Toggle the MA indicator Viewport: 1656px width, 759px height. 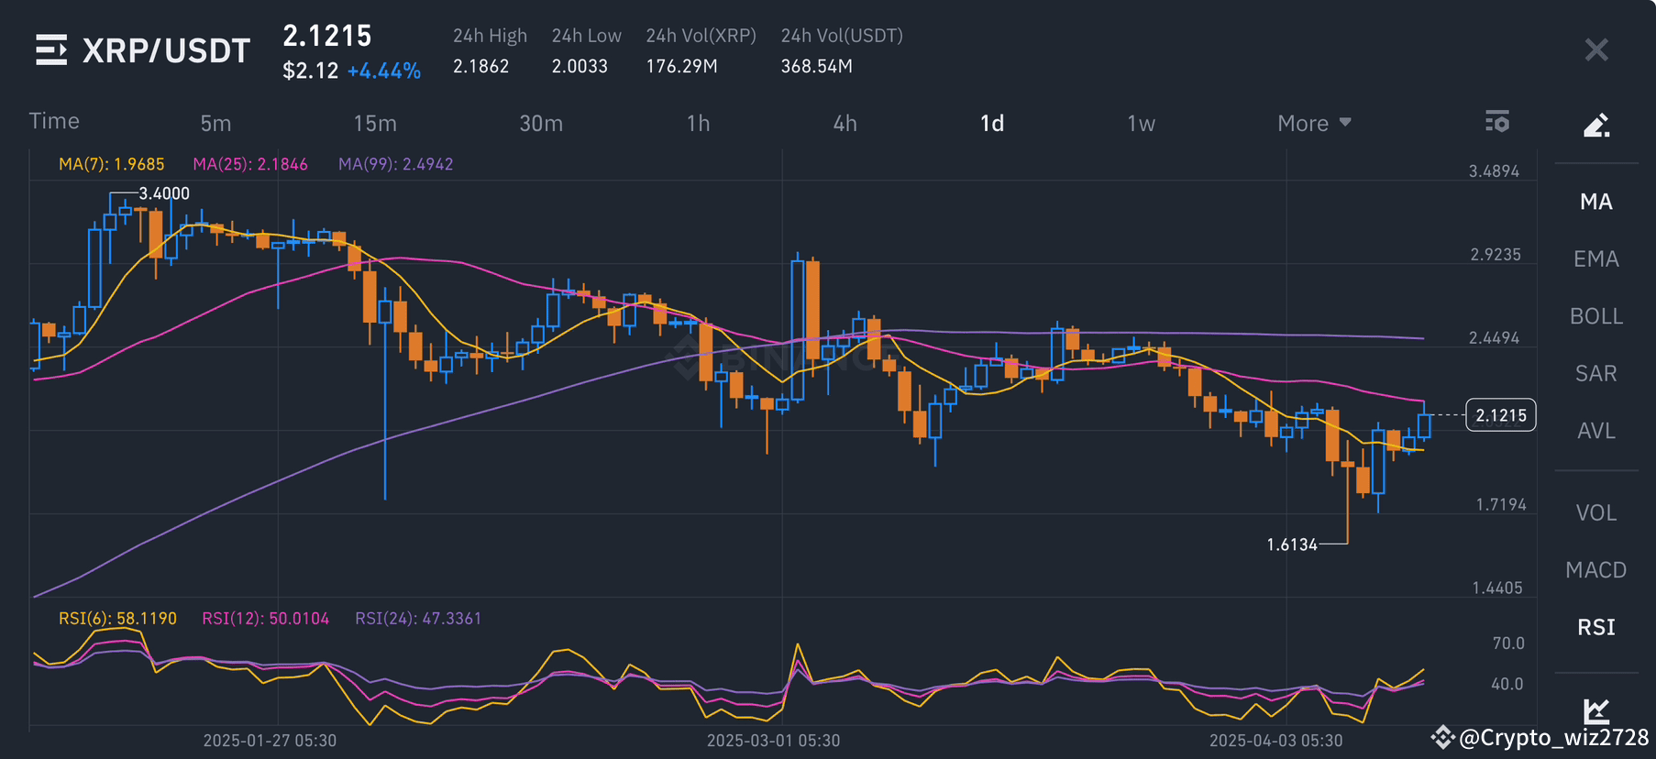coord(1595,202)
